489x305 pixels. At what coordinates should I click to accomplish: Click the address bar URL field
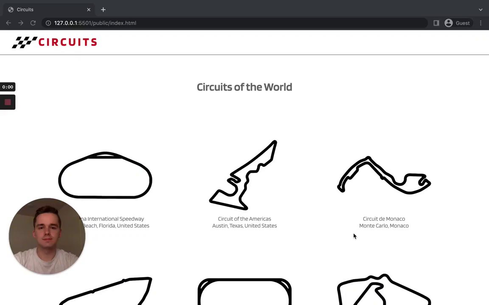(234, 23)
